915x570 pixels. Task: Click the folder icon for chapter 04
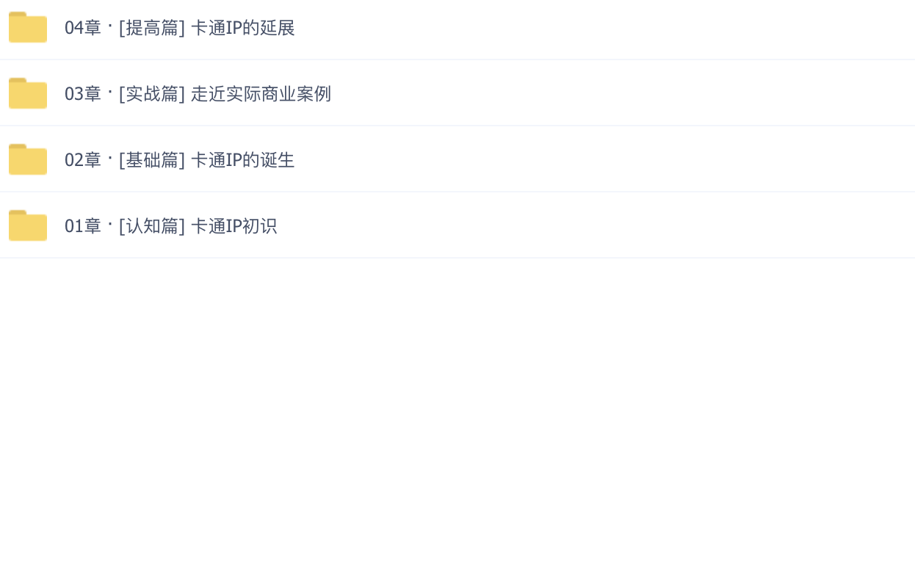click(x=28, y=28)
